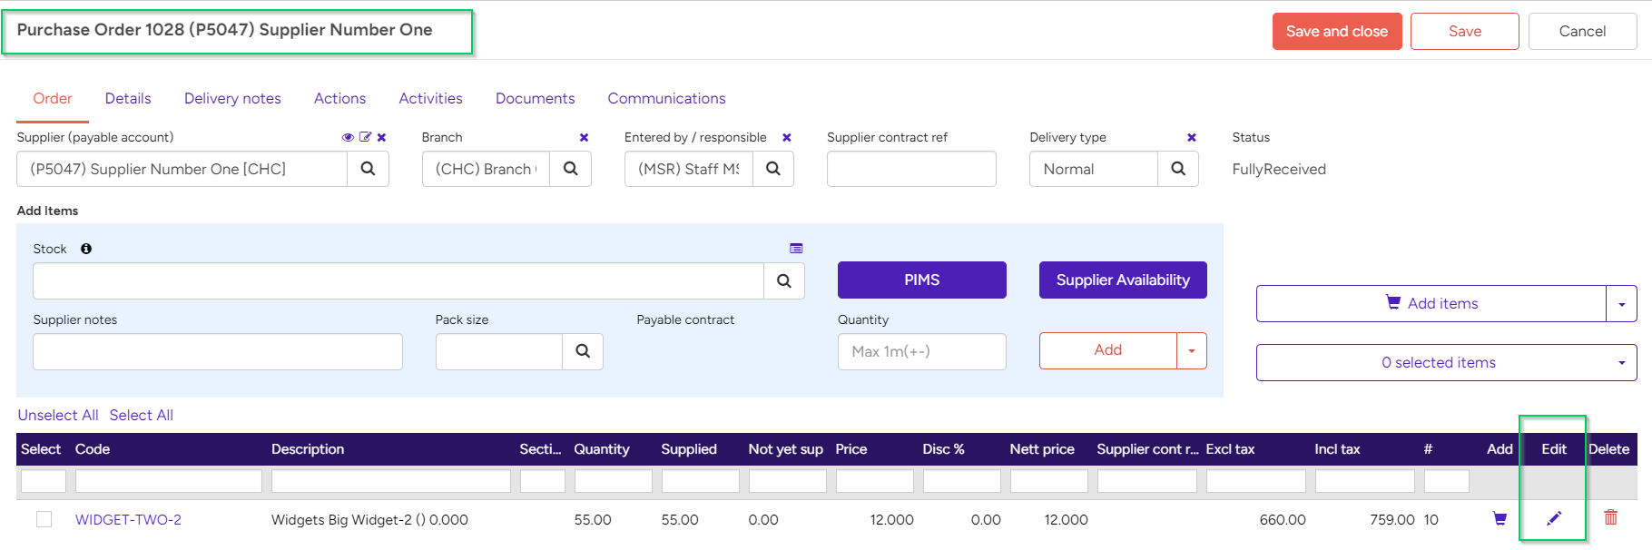This screenshot has width=1652, height=550.
Task: Click Save and close button
Action: [1337, 31]
